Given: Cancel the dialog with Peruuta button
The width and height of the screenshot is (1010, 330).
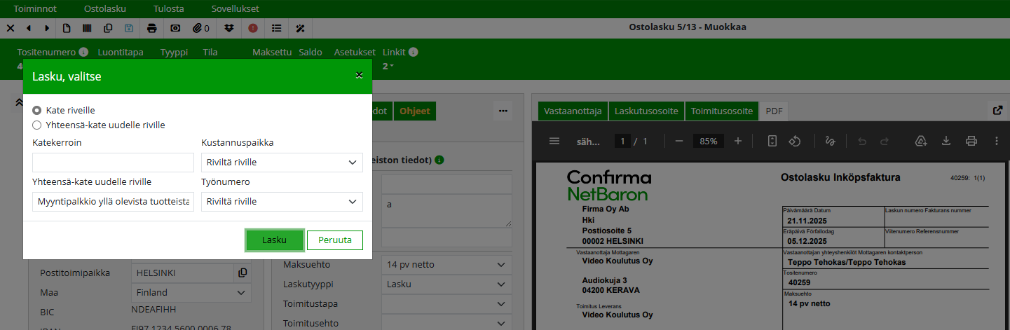Looking at the screenshot, I should coord(335,240).
